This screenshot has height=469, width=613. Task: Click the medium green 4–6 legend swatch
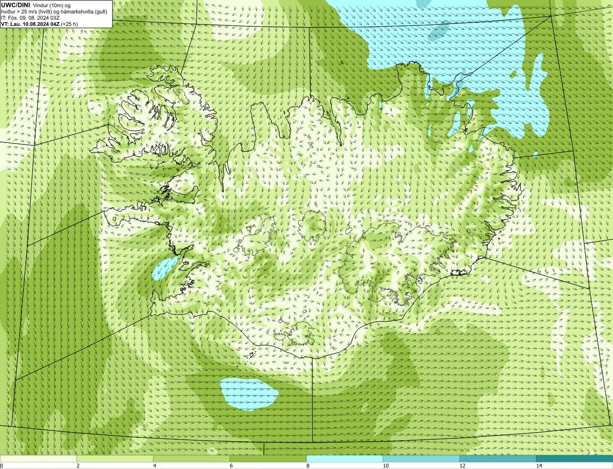tap(192, 459)
